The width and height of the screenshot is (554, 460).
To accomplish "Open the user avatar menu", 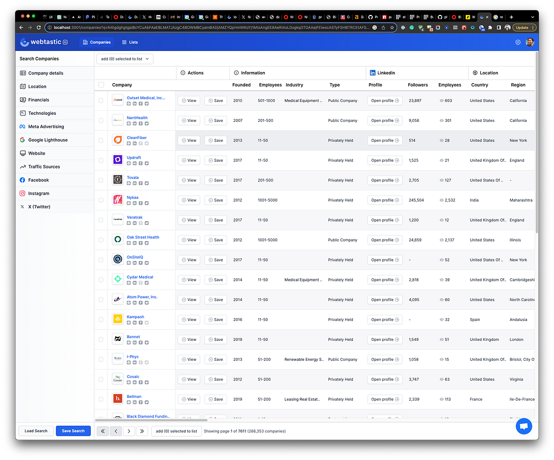I will 530,42.
